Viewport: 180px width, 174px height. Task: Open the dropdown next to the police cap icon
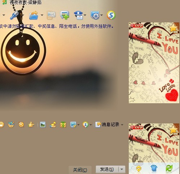click(x=85, y=15)
